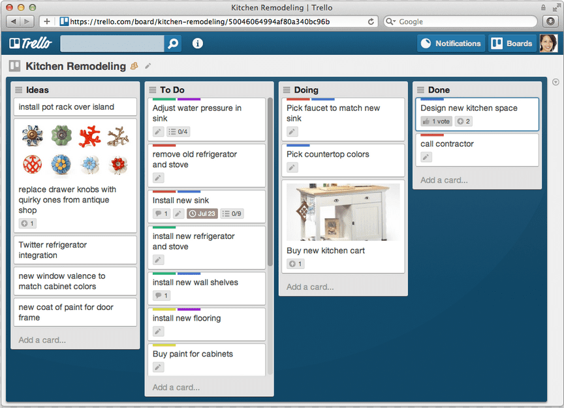Click comment badge on install new wall shelves
This screenshot has height=408, width=564.
tap(161, 296)
